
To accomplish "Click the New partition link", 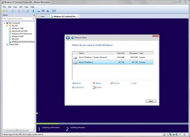I will [x=134, y=83].
